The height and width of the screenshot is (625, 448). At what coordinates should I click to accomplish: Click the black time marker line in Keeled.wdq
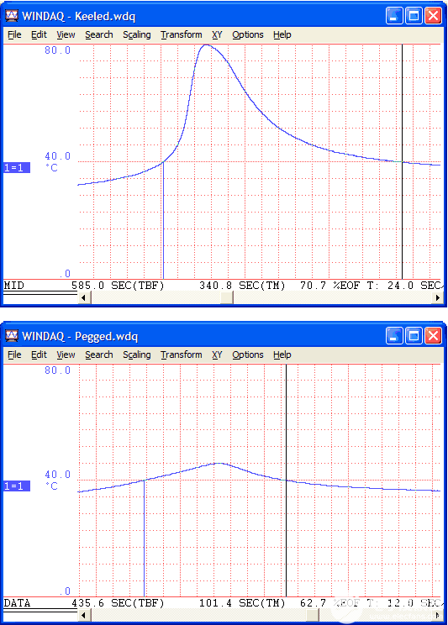click(x=402, y=161)
